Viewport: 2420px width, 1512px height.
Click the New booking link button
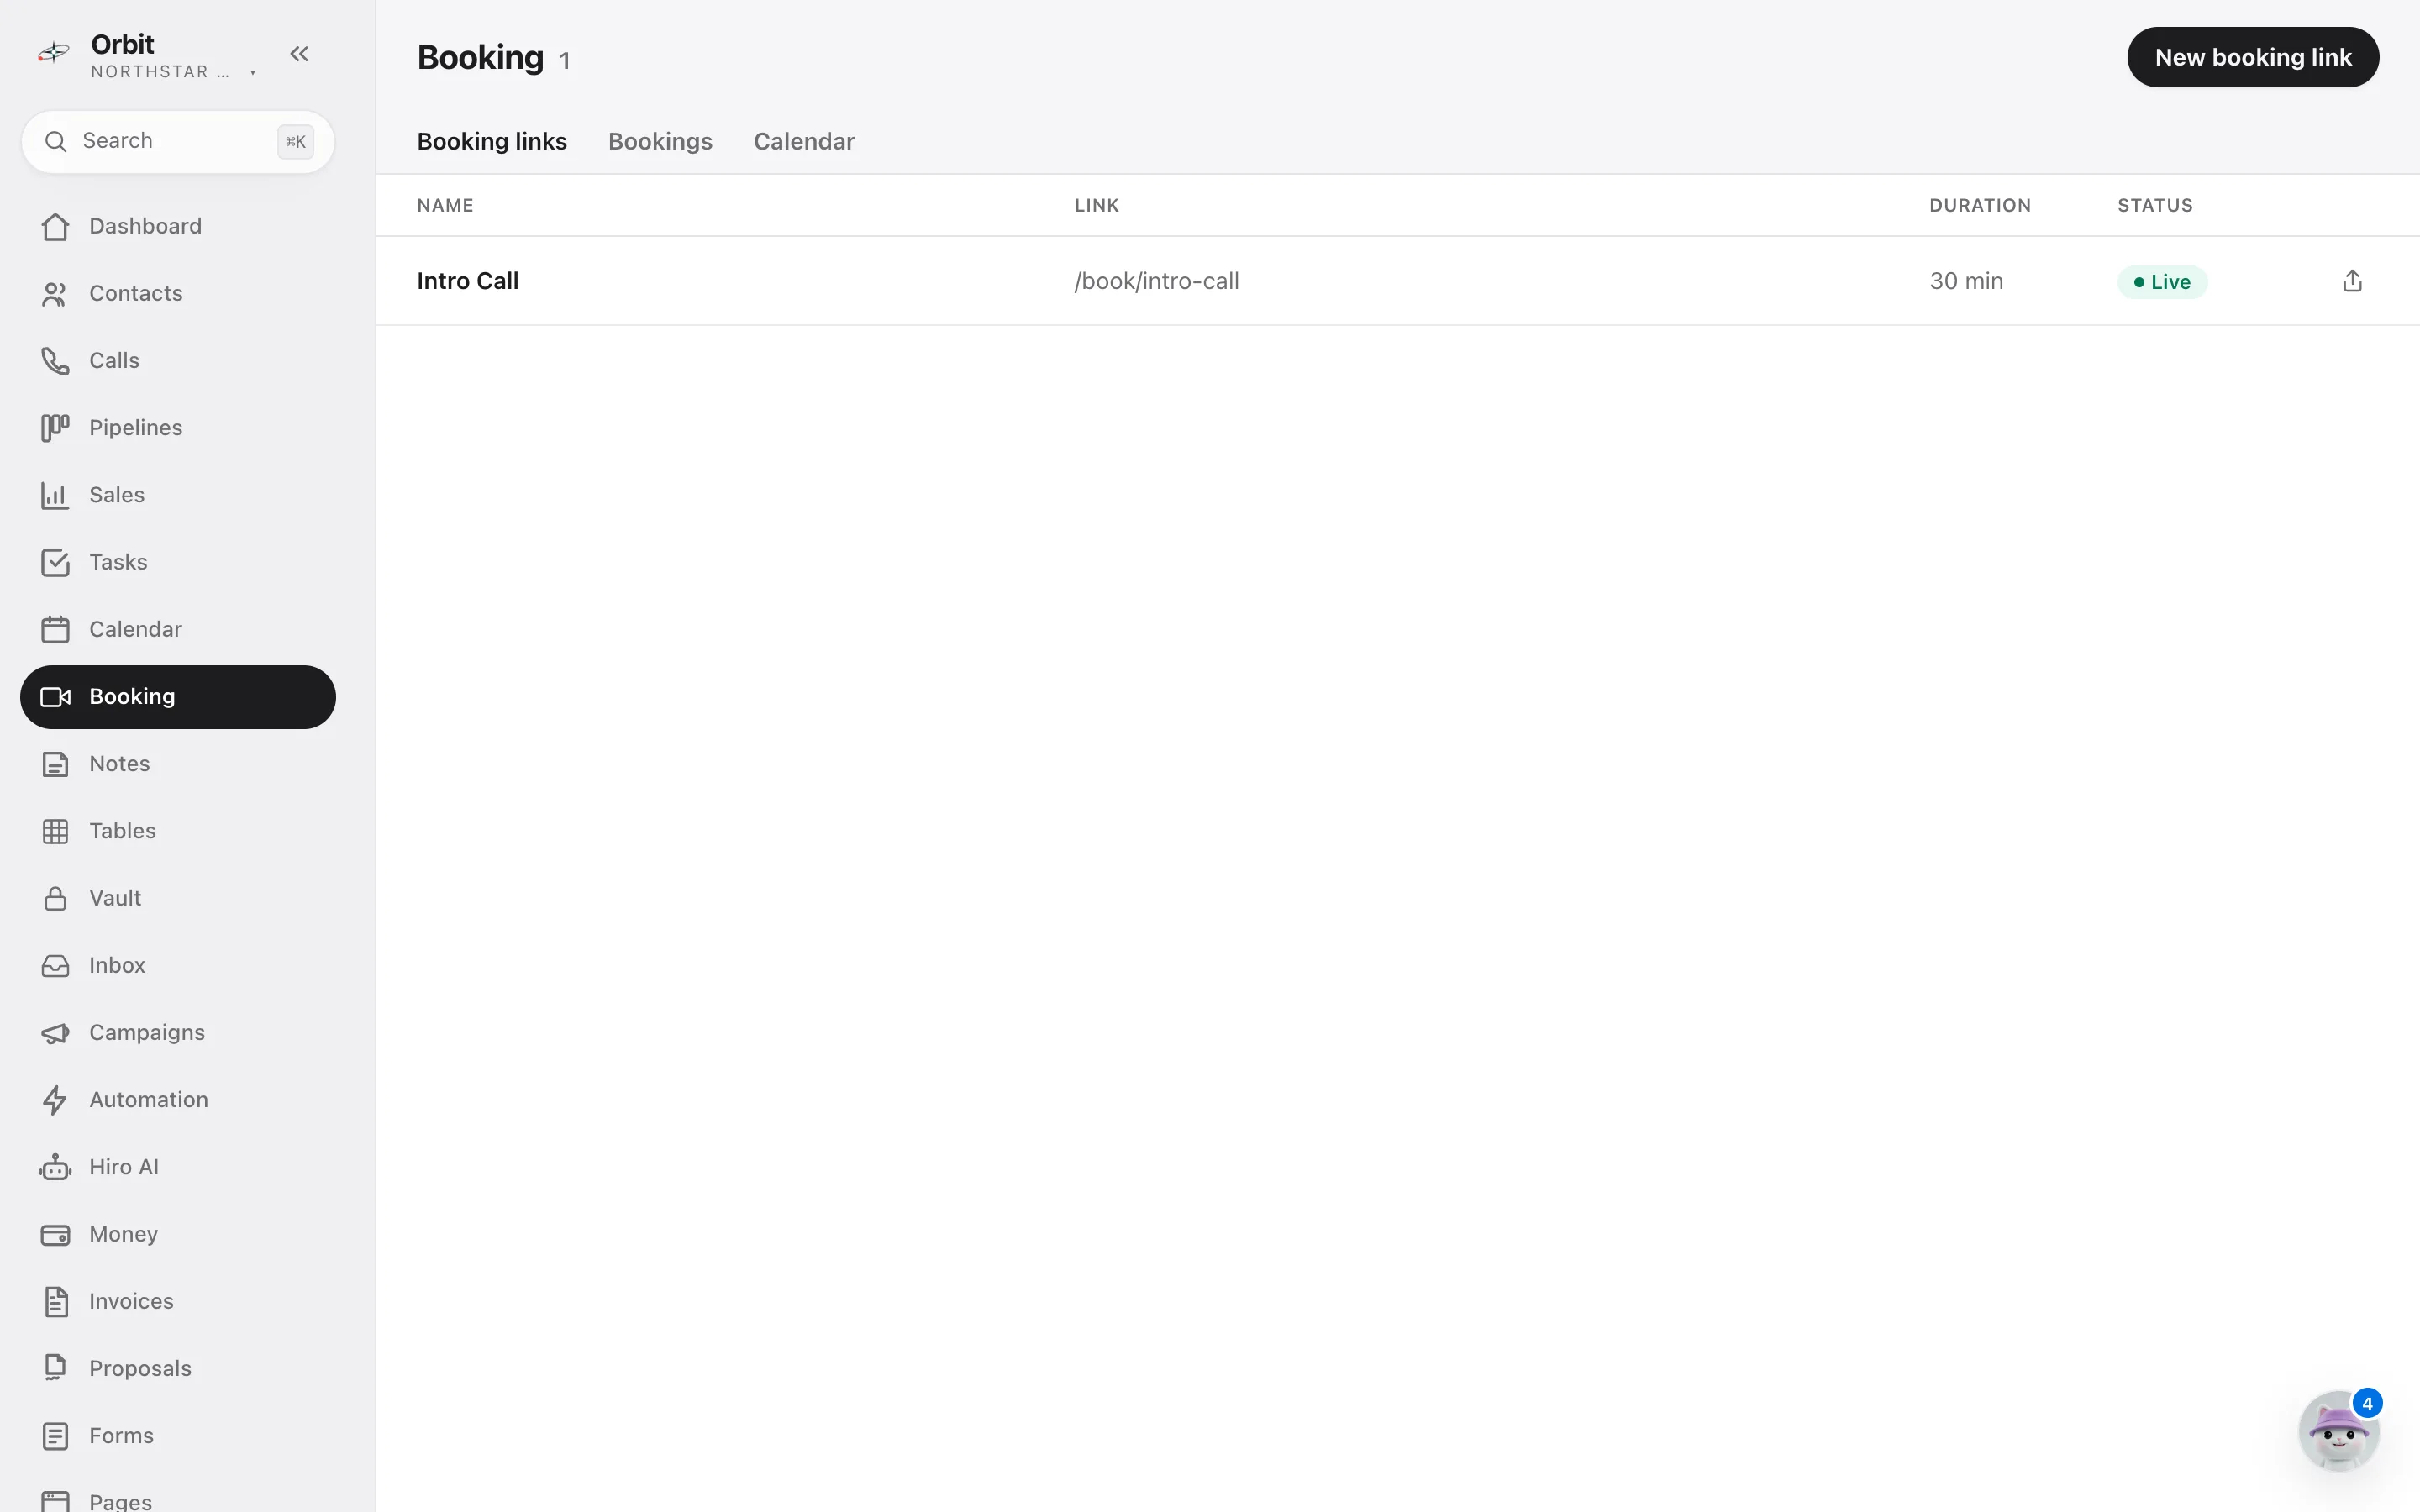(x=2253, y=57)
